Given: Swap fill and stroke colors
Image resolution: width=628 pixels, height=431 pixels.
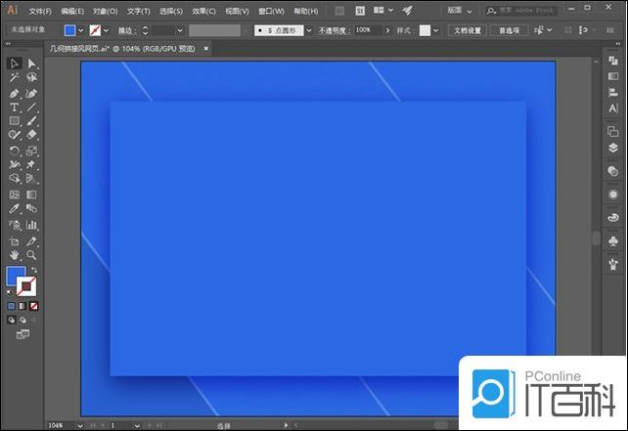Looking at the screenshot, I should click(x=33, y=270).
